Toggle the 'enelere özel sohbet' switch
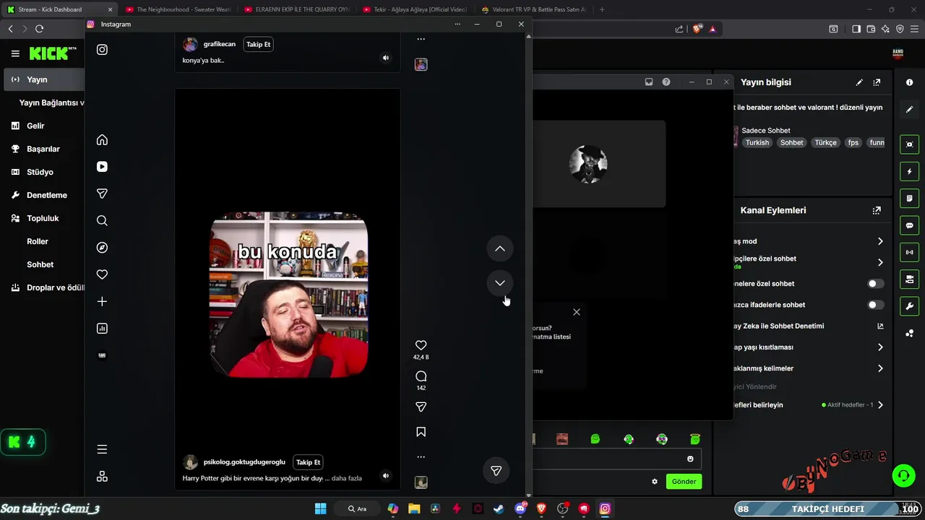 pos(875,284)
